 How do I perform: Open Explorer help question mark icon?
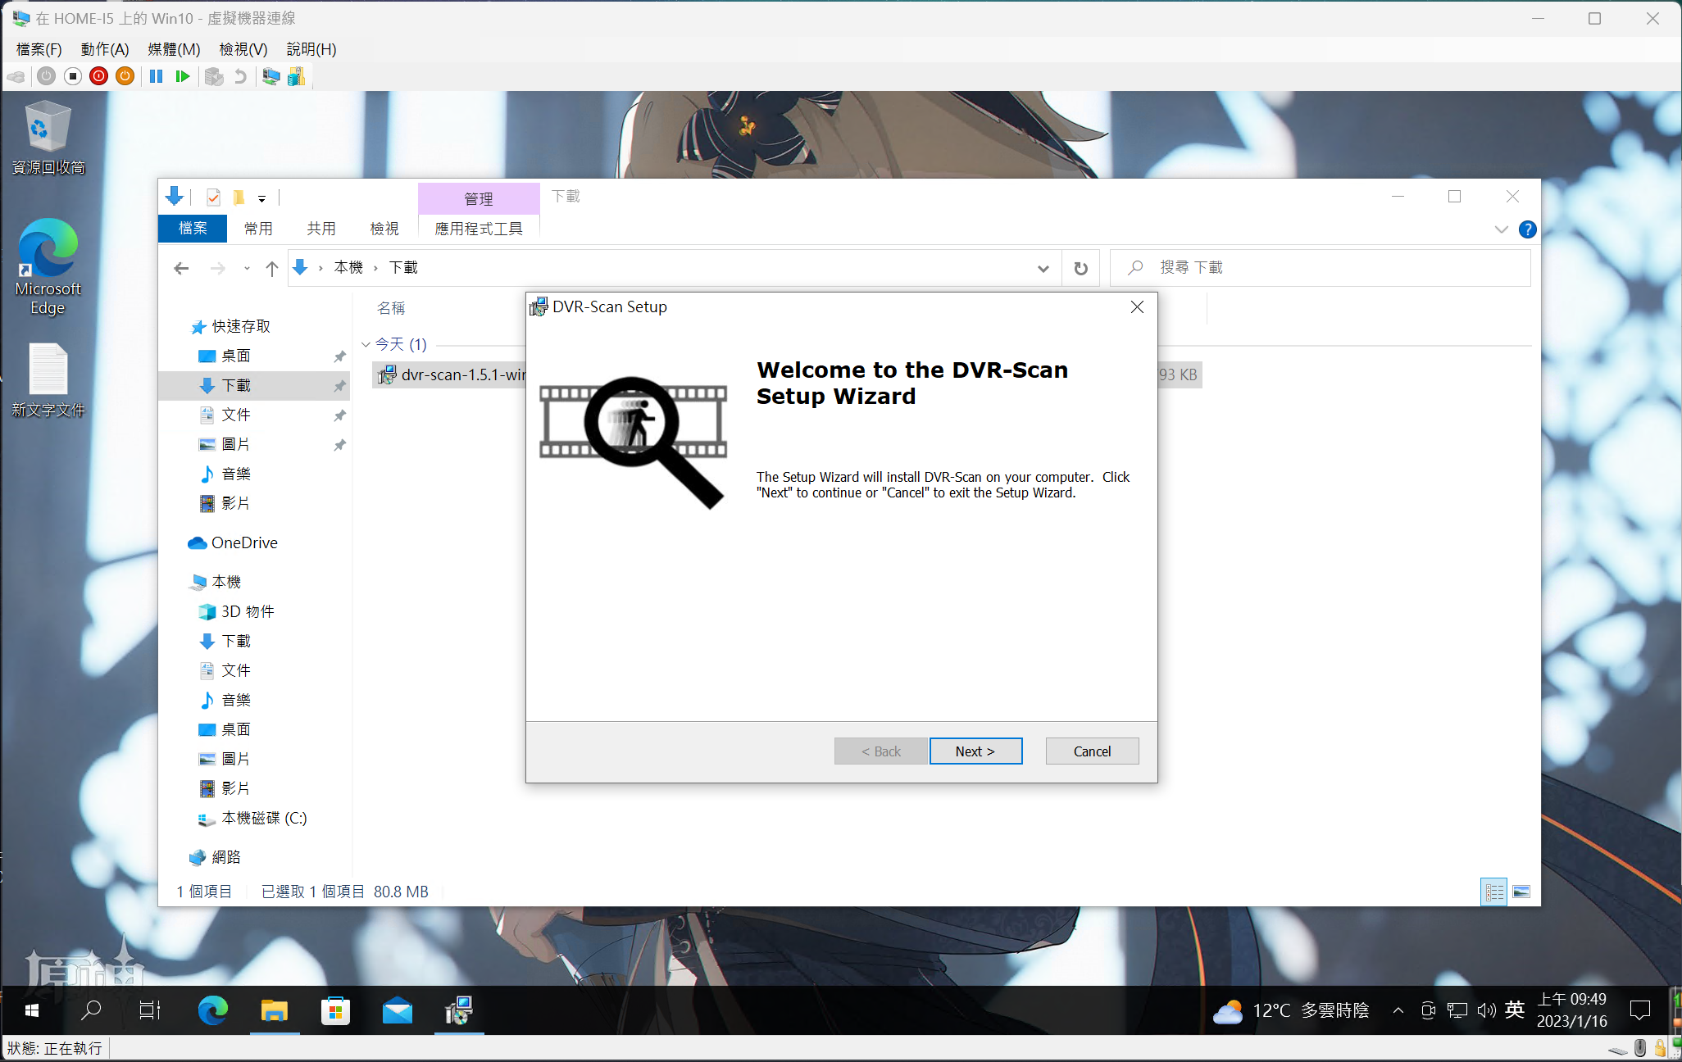(x=1527, y=229)
